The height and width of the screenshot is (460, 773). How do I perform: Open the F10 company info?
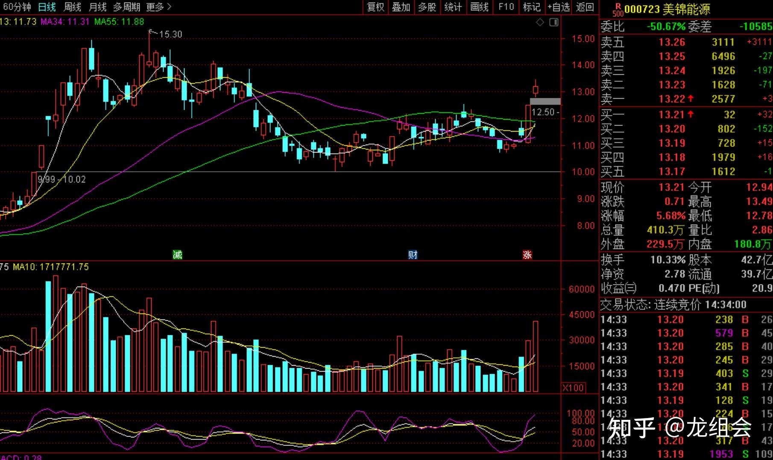[x=506, y=7]
